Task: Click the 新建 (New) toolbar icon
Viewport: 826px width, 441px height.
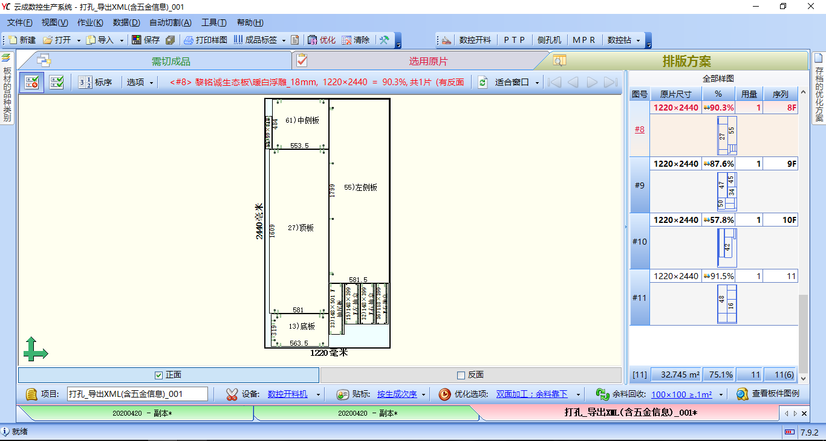Action: pyautogui.click(x=13, y=40)
